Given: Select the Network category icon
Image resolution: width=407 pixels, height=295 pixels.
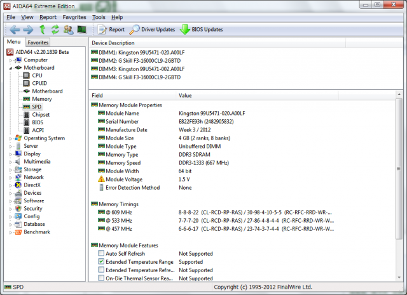Looking at the screenshot, I should 18,177.
